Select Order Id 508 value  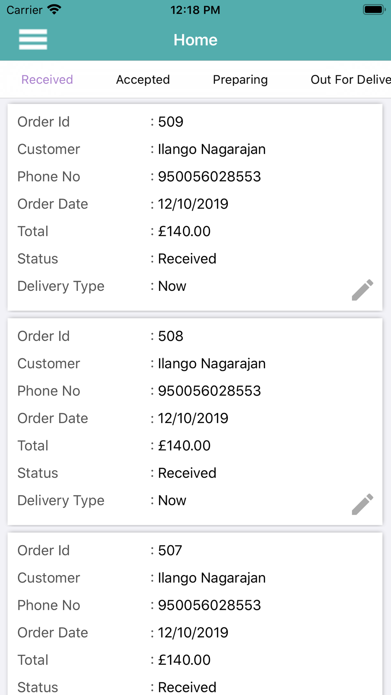point(170,336)
